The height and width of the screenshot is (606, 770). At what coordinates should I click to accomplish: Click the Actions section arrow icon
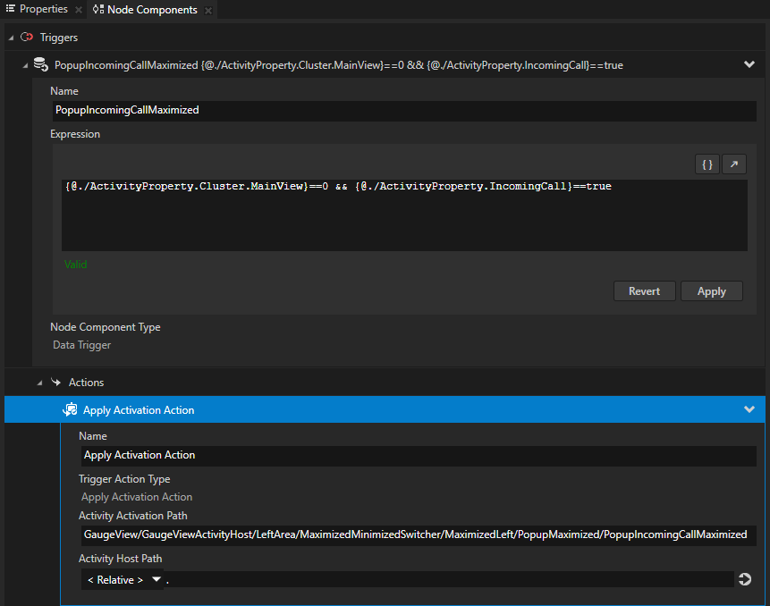click(55, 383)
